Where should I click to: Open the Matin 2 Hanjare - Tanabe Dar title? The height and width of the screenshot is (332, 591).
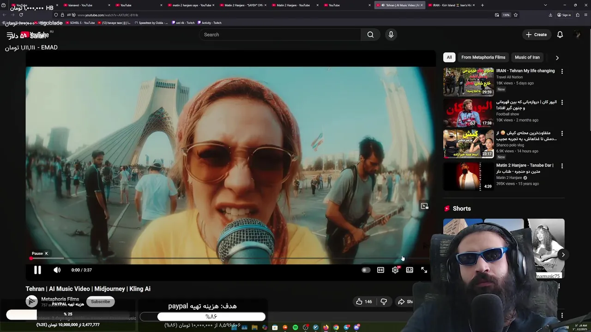(x=525, y=168)
